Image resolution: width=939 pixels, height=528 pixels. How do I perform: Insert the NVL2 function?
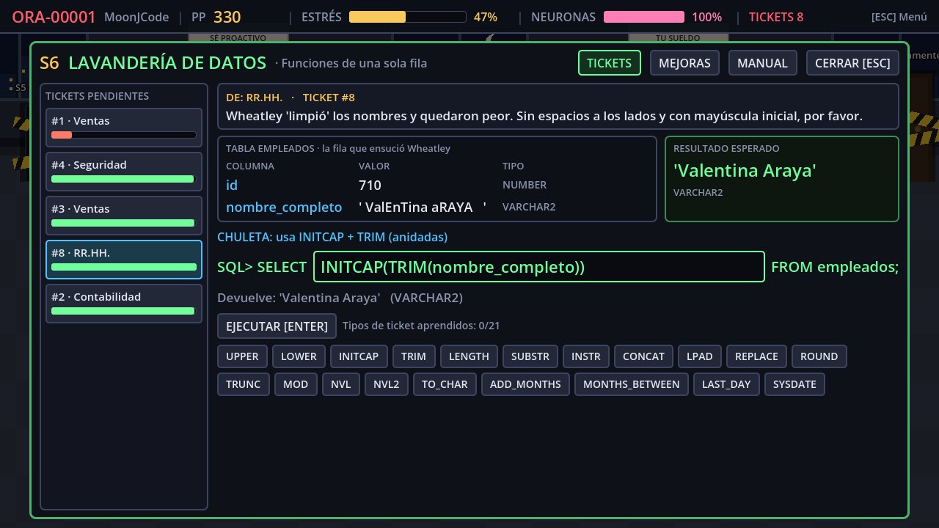[387, 384]
